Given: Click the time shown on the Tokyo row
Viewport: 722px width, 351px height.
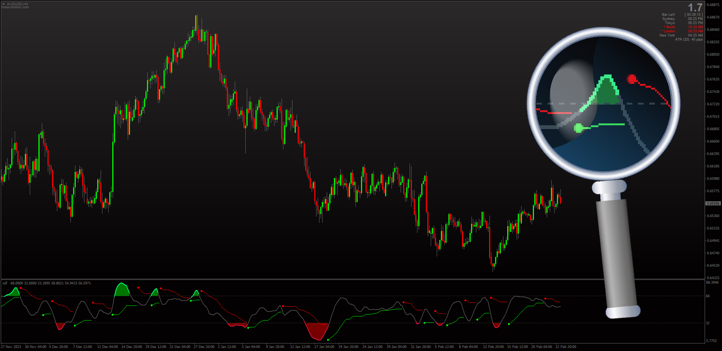Looking at the screenshot, I should 695,23.
